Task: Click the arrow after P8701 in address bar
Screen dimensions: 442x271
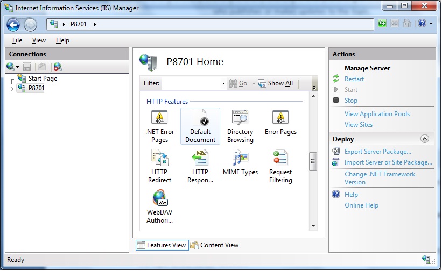Action: click(x=95, y=25)
